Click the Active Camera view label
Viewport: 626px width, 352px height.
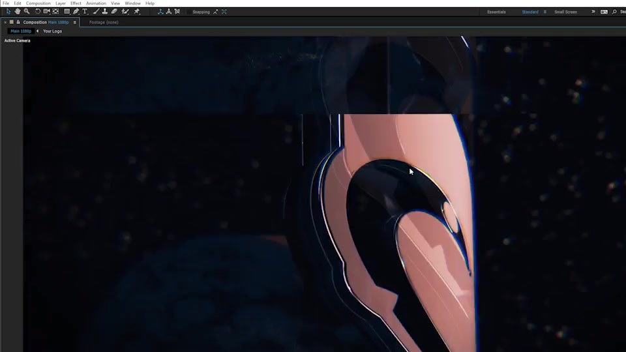pos(17,40)
